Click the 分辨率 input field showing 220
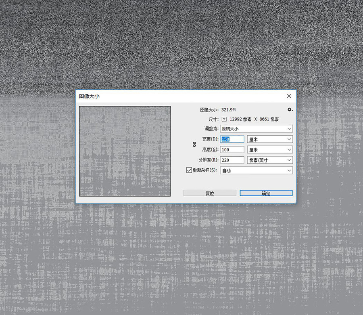 [x=232, y=160]
